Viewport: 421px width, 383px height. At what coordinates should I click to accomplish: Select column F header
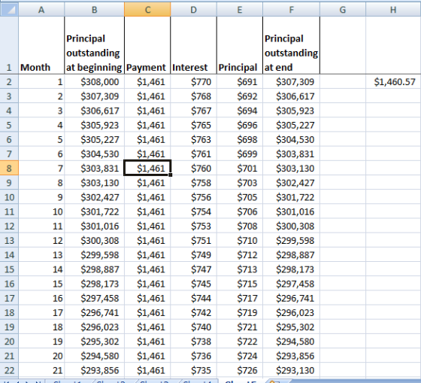[x=292, y=10]
